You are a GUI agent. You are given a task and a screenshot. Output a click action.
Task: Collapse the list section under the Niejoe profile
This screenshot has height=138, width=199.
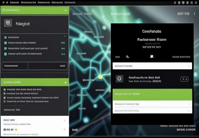(65, 36)
